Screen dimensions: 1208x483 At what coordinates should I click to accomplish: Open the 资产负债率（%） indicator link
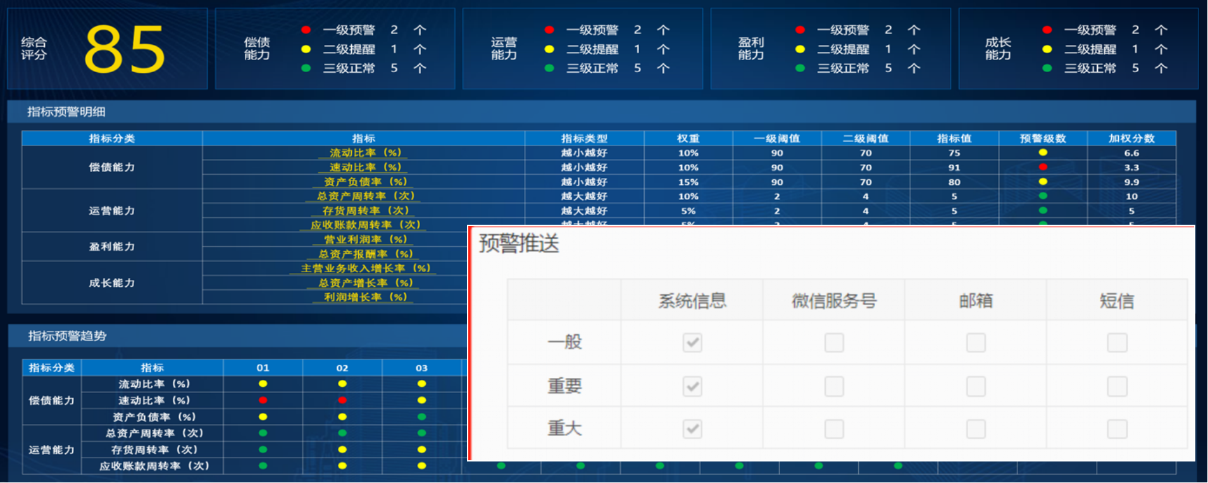coord(365,182)
